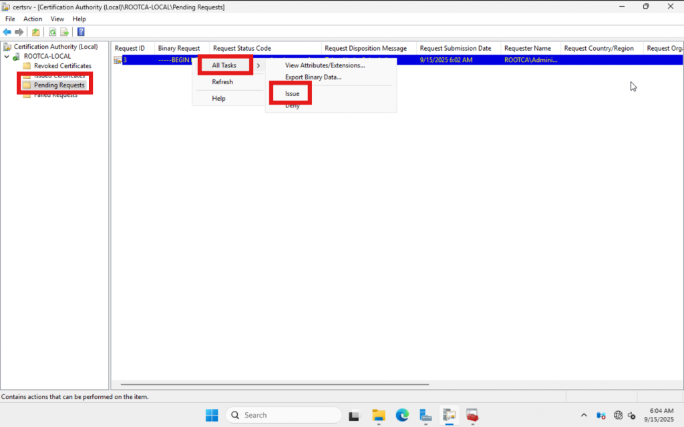Select Issue from the submenu
Screen dimensions: 684x427
pyautogui.click(x=292, y=94)
